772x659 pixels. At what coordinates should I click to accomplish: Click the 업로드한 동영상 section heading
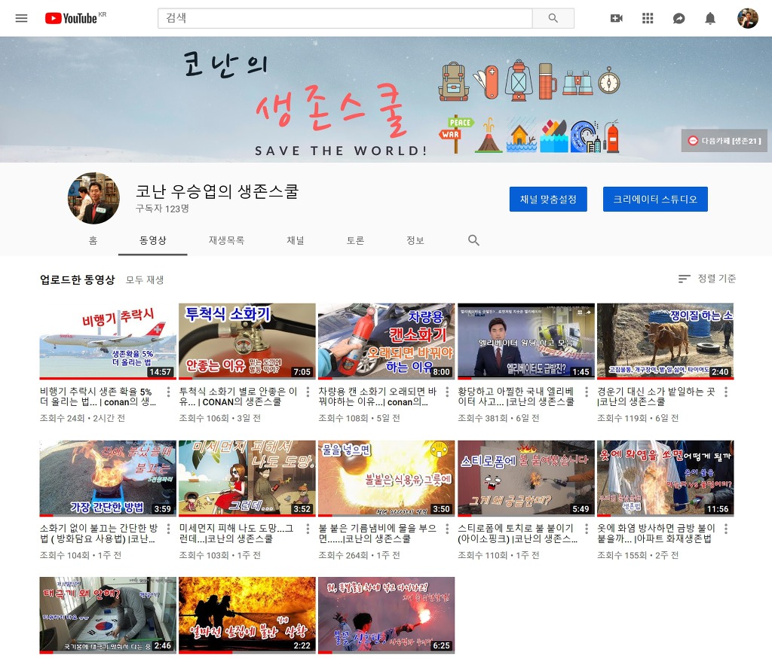coord(78,280)
